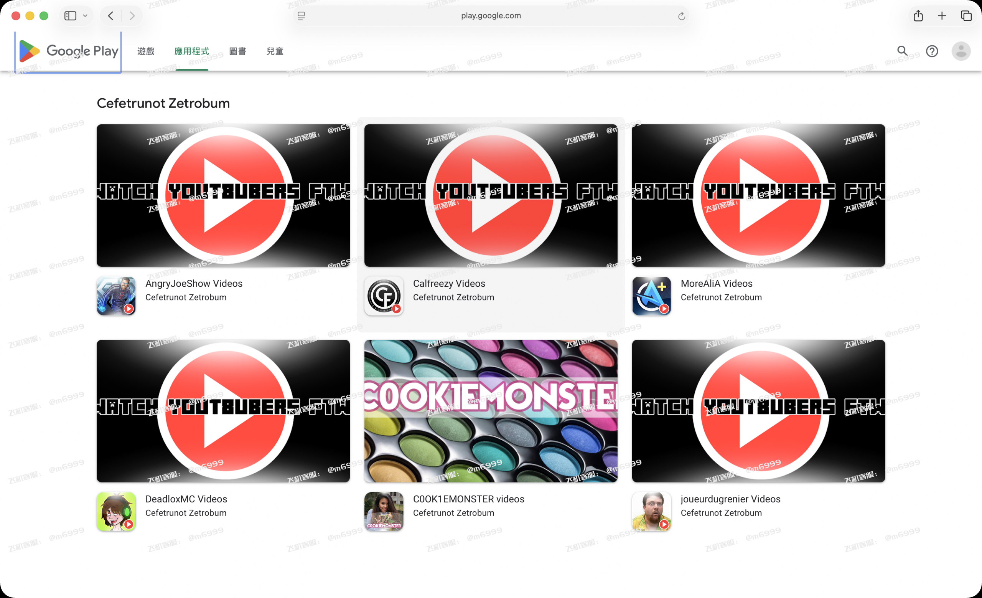Open the AngryJoeShow Videos title link

tap(194, 283)
